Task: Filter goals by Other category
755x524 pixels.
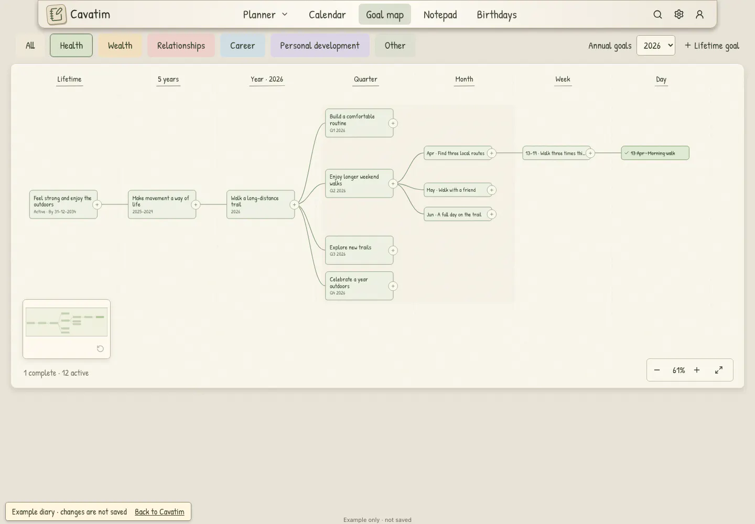Action: pos(395,46)
